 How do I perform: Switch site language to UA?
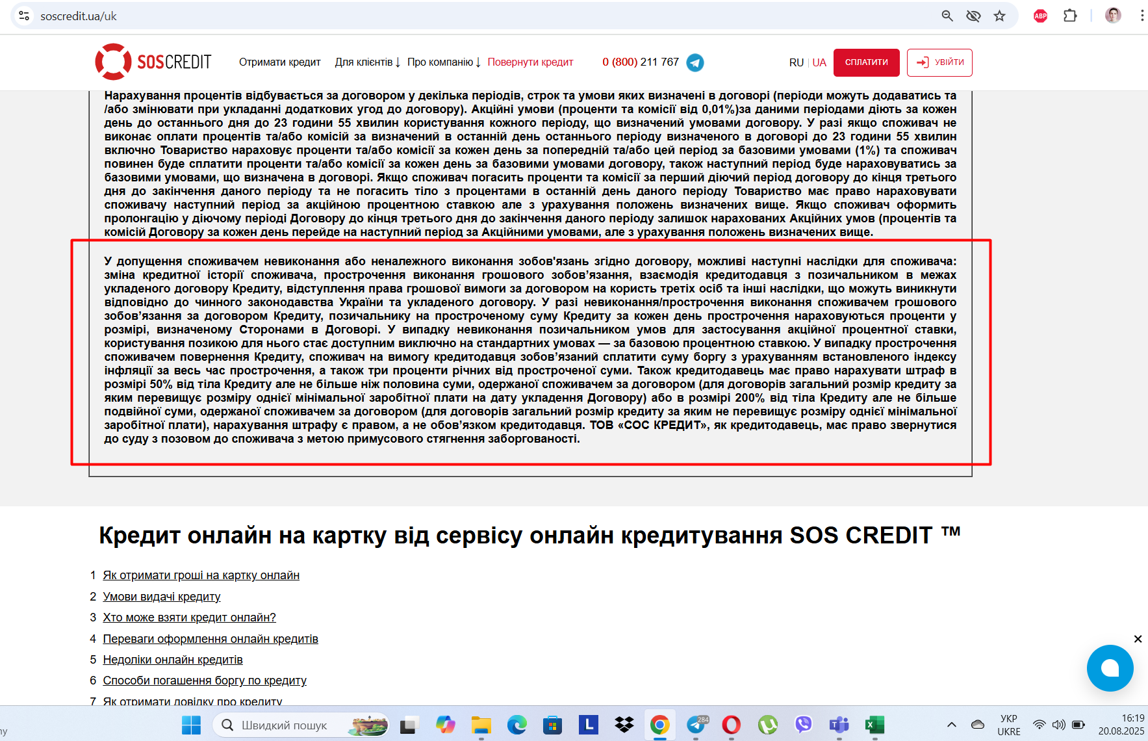point(819,62)
